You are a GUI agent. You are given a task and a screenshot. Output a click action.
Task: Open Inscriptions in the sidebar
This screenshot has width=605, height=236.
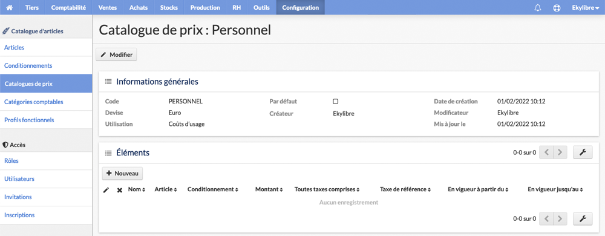(x=46, y=215)
